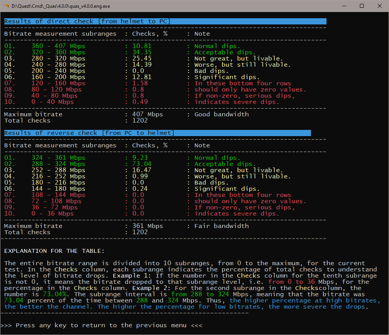Click the '407 Mbps' maximum bitrate value

pyautogui.click(x=148, y=114)
